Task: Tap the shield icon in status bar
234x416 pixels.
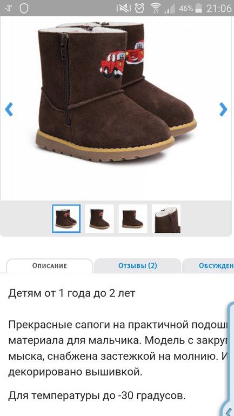Action: (x=24, y=8)
